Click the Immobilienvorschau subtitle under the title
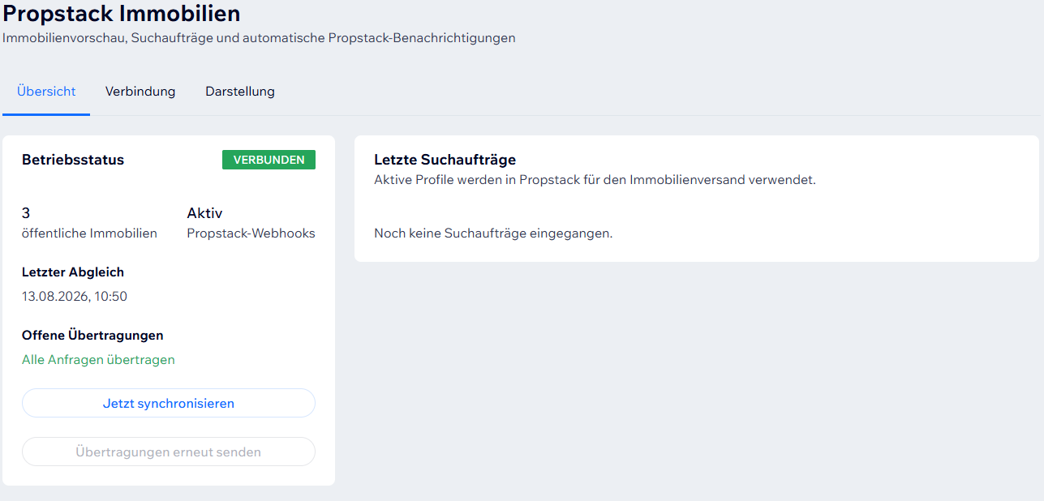The height and width of the screenshot is (501, 1044). click(x=259, y=38)
